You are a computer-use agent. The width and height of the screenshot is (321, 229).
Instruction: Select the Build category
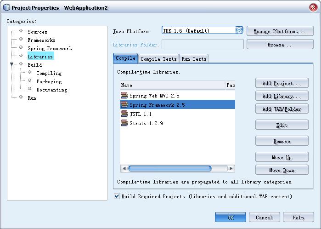click(35, 65)
